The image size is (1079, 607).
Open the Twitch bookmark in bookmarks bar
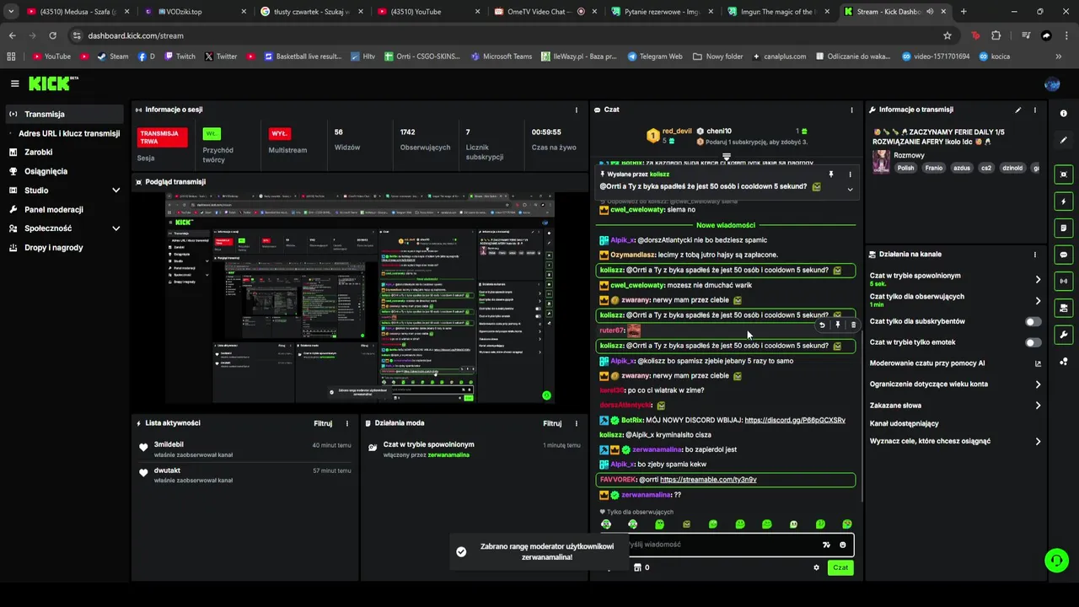coord(180,56)
